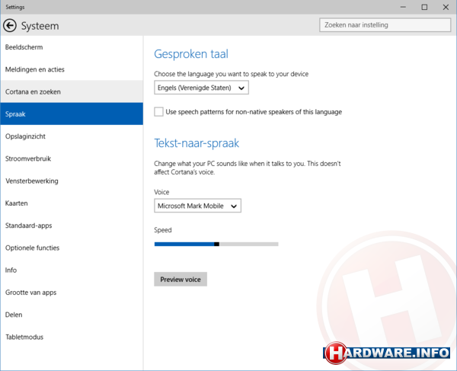The height and width of the screenshot is (371, 457).
Task: Close the Settings window
Action: [446, 7]
